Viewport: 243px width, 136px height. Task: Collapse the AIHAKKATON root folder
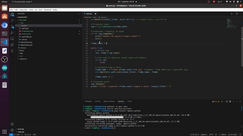pos(17,17)
